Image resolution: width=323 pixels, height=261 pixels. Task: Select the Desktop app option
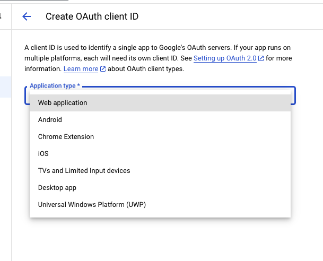tap(160, 188)
